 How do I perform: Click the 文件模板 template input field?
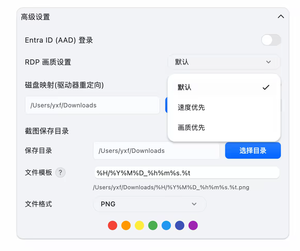pos(187,173)
